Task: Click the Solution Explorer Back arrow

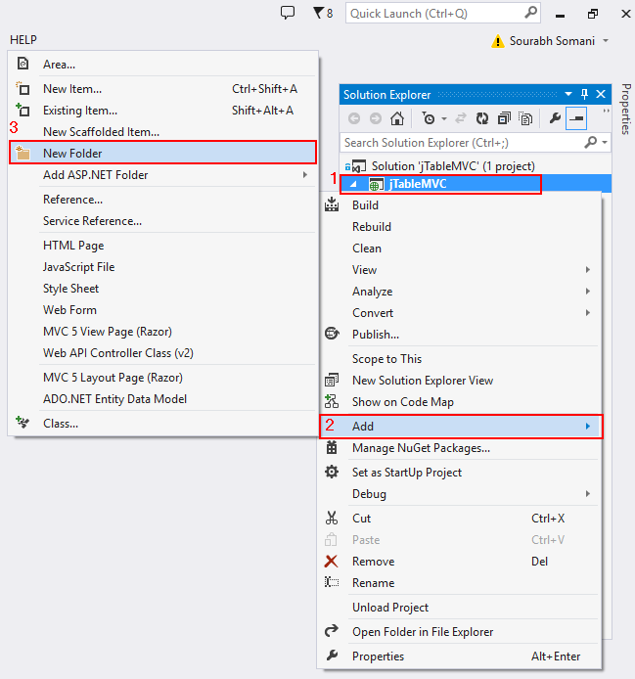Action: tap(354, 118)
